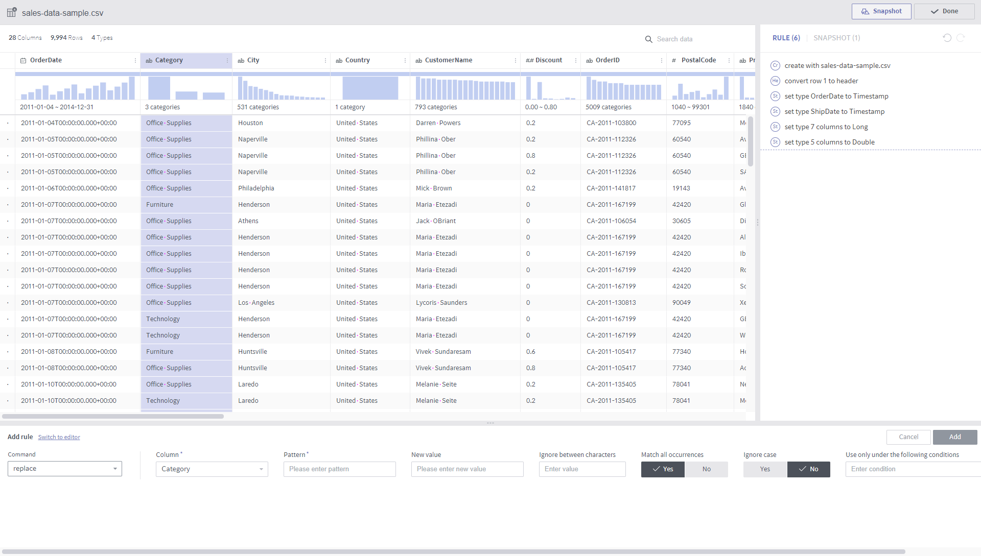The height and width of the screenshot is (556, 981).
Task: Click the 'Cancel' button to discard
Action: coord(909,437)
